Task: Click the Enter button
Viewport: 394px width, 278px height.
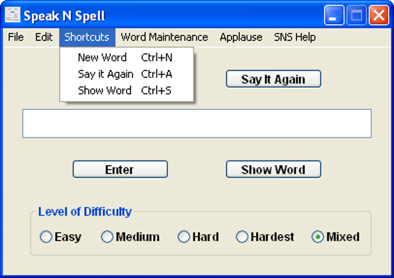Action: [120, 169]
